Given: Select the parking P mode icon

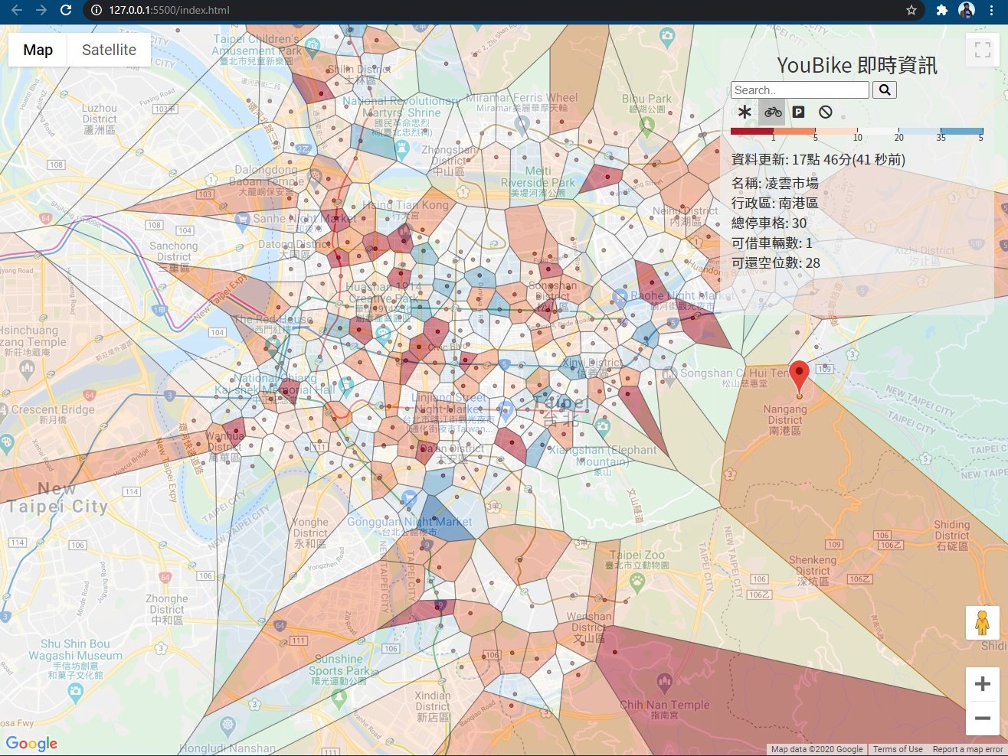Looking at the screenshot, I should point(798,112).
